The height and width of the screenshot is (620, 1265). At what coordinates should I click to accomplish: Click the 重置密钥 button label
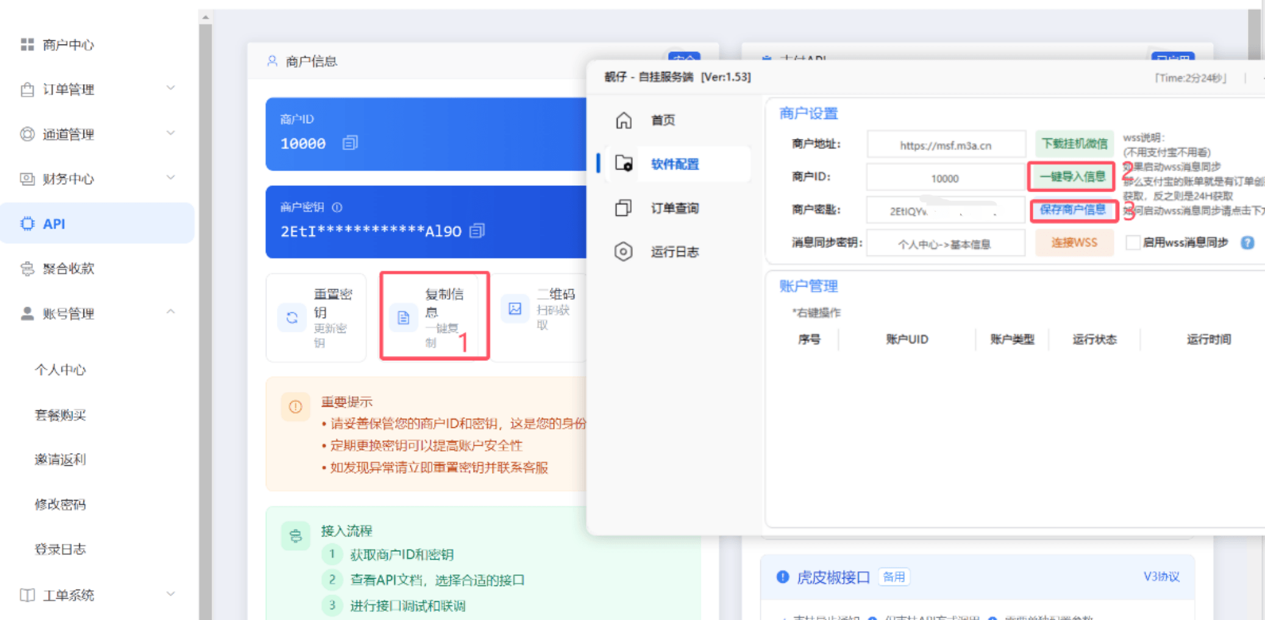pos(333,303)
